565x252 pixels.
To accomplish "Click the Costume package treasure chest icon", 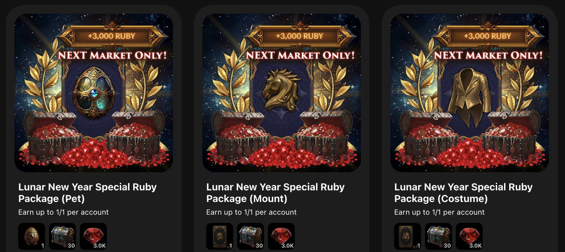I will (438, 236).
